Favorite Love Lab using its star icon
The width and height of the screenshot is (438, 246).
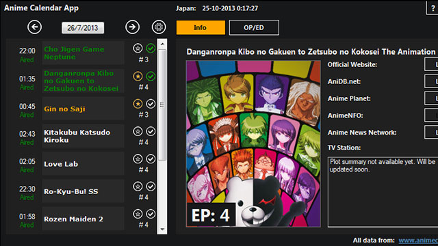pos(138,159)
